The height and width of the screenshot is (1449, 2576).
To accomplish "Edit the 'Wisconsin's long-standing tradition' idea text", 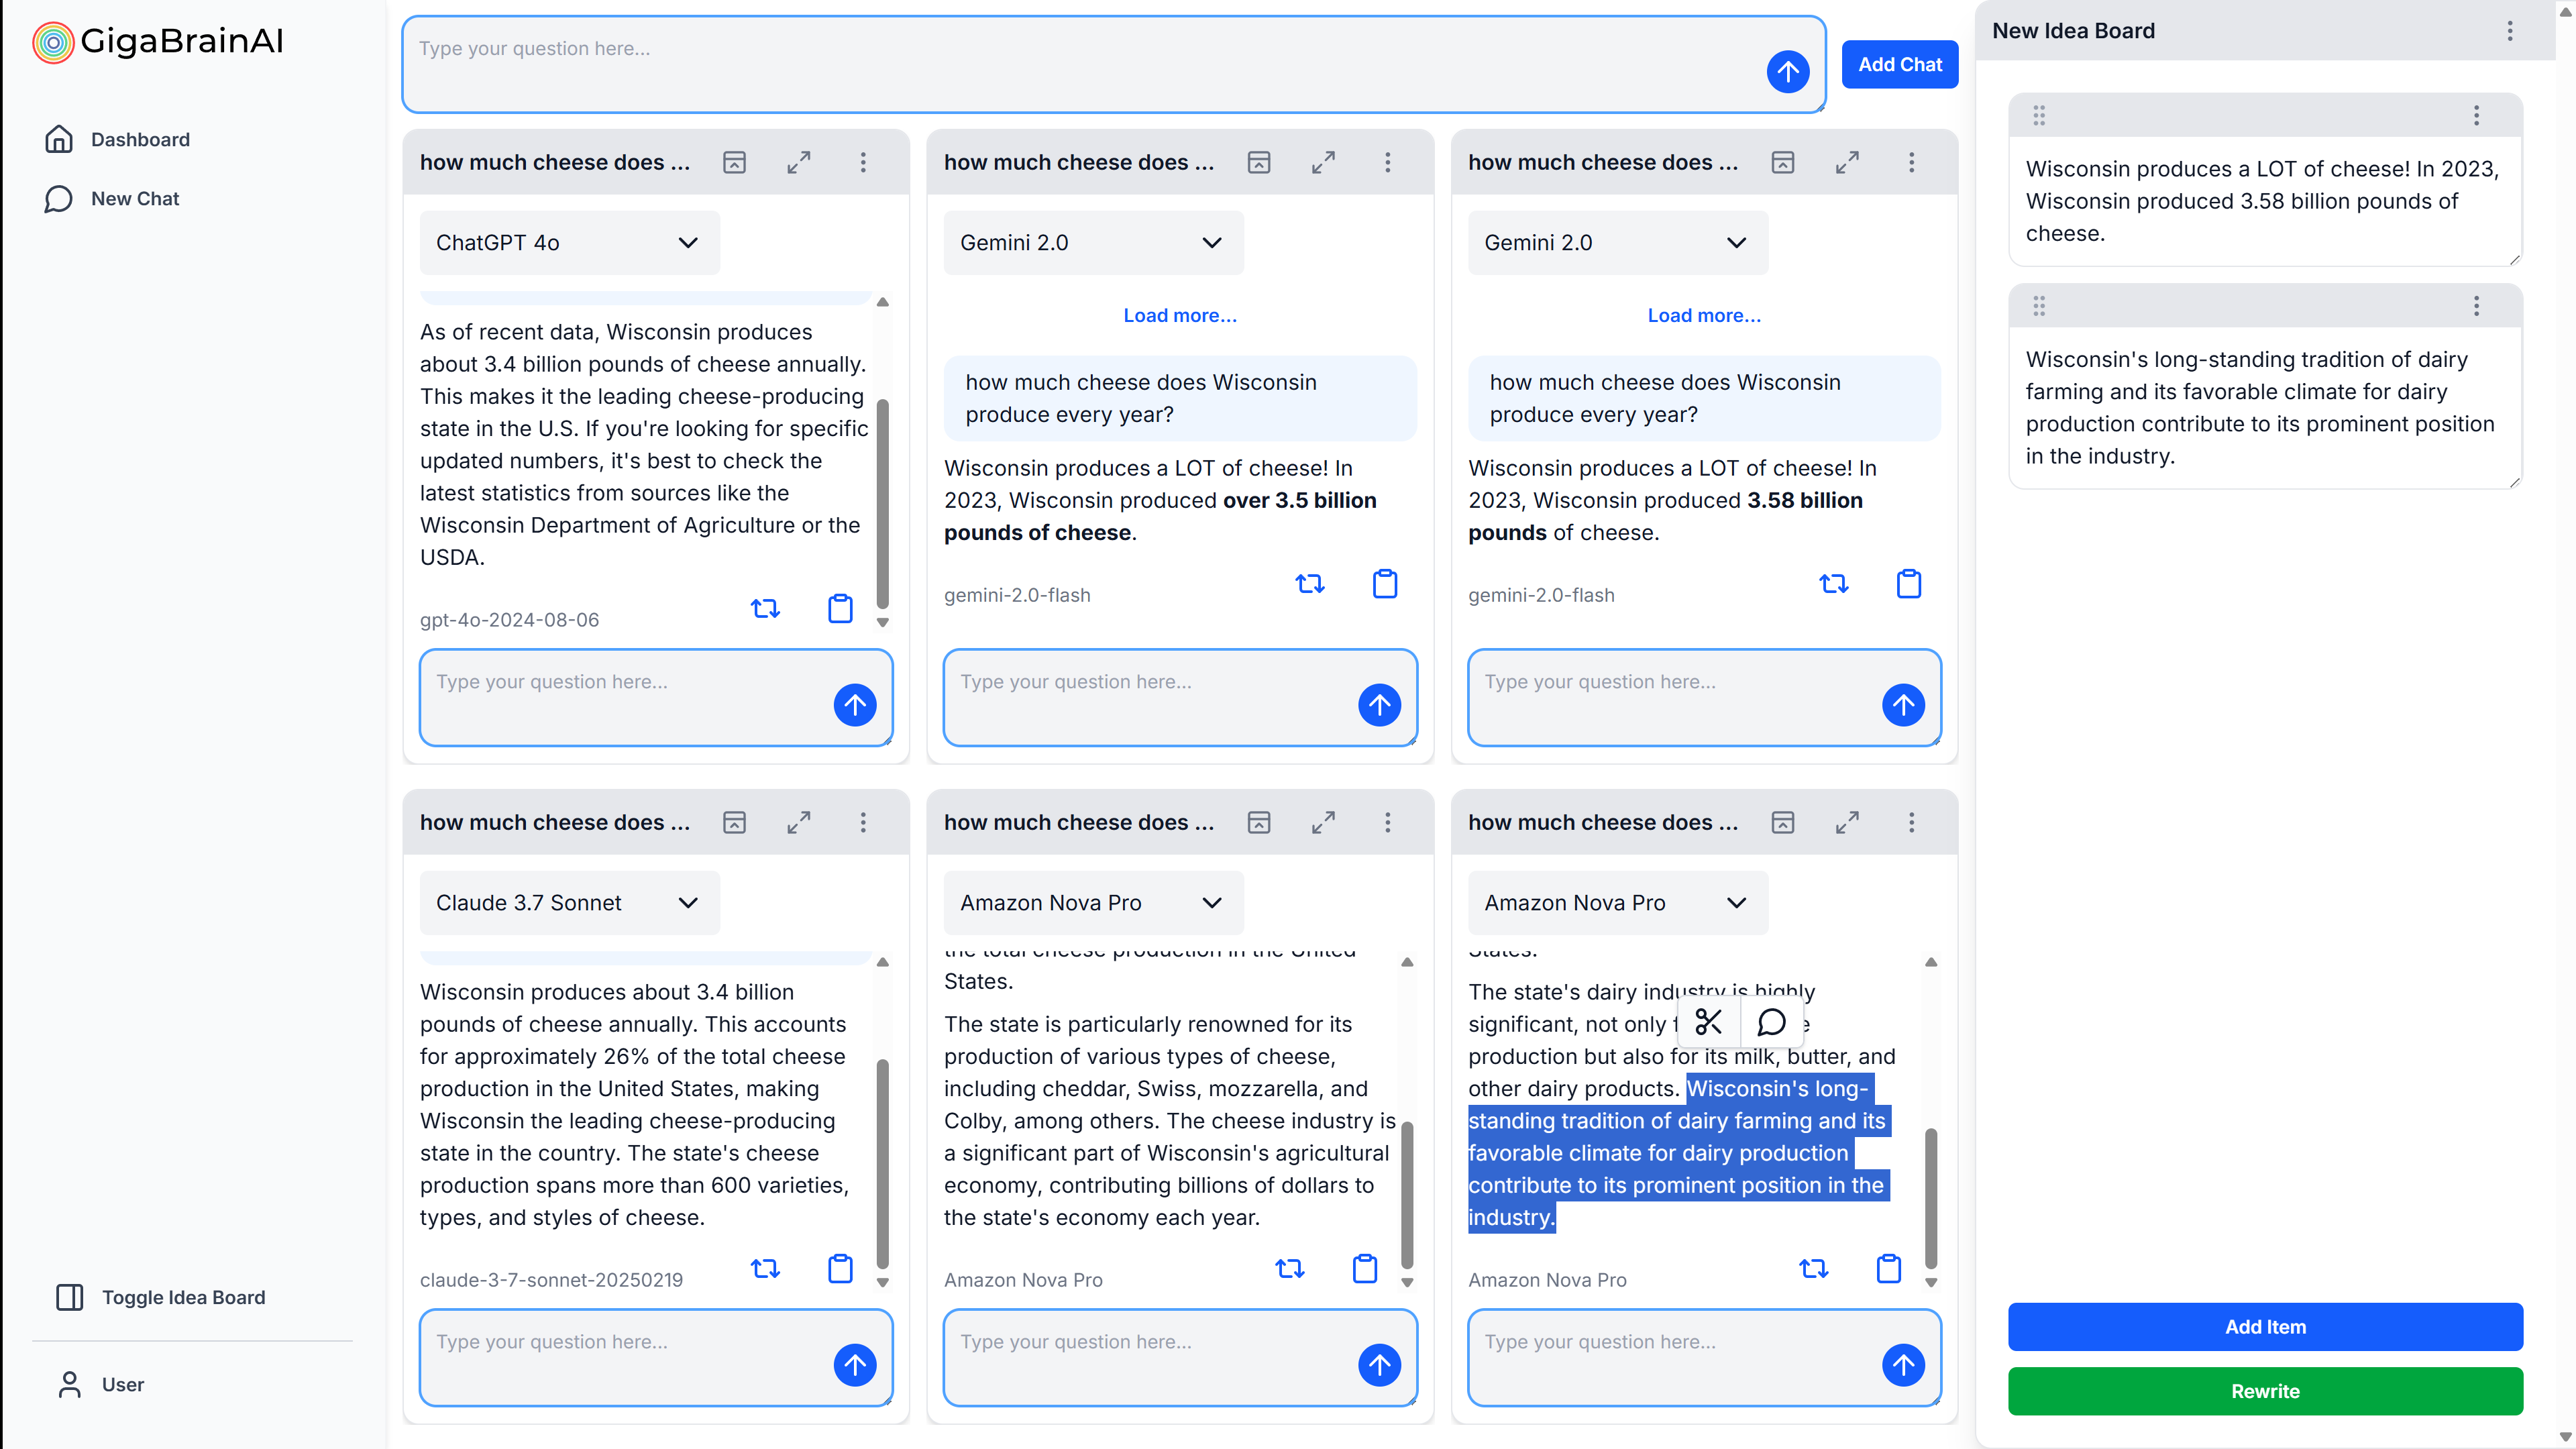I will pyautogui.click(x=2265, y=408).
